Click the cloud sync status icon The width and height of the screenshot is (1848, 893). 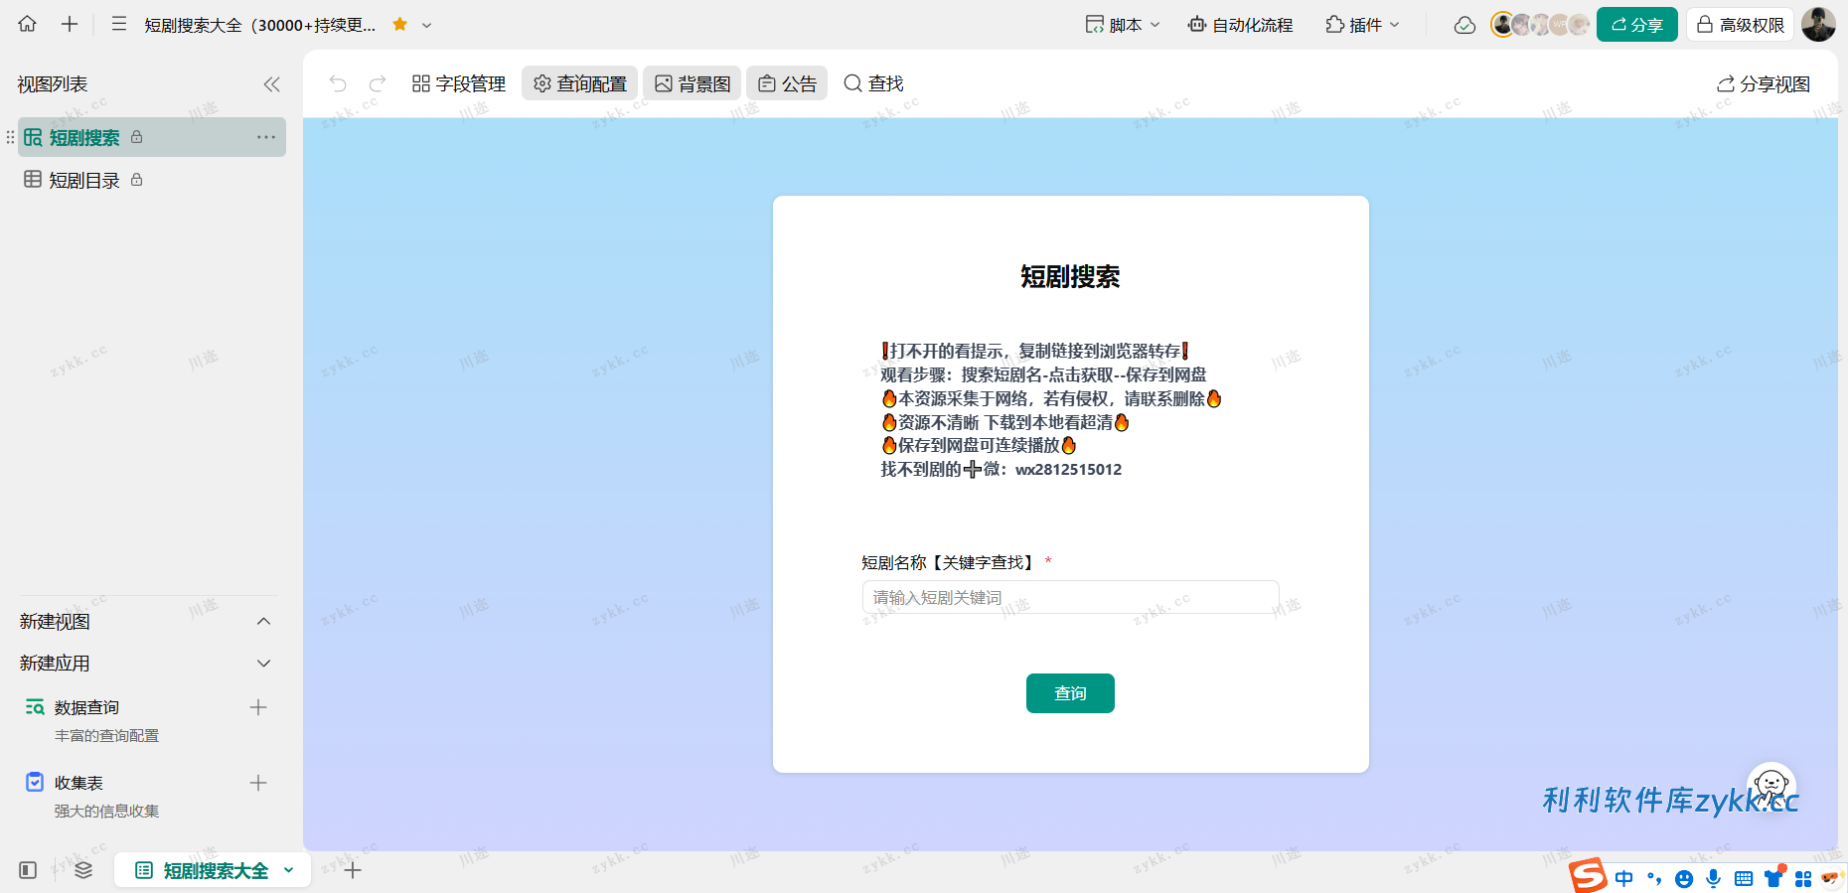[x=1464, y=25]
